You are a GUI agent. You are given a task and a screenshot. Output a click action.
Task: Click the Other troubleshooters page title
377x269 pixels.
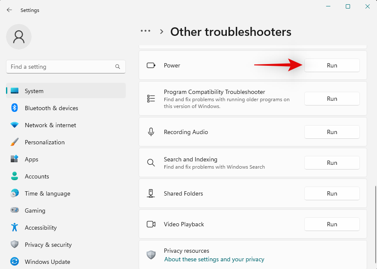coord(231,32)
